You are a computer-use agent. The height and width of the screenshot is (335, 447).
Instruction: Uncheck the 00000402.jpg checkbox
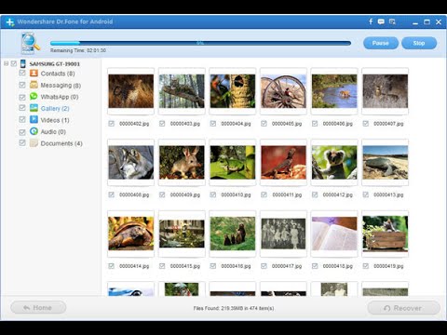pos(111,124)
